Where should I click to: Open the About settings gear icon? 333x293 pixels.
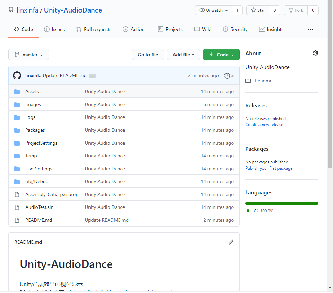tap(315, 53)
